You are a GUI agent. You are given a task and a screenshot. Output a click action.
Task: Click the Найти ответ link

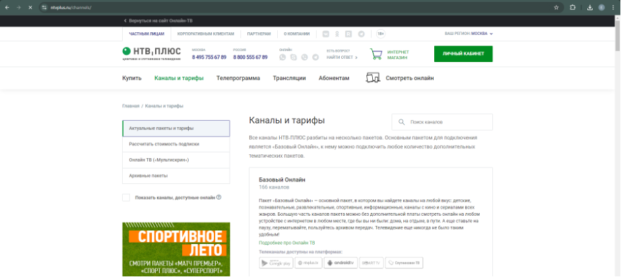[x=343, y=57]
